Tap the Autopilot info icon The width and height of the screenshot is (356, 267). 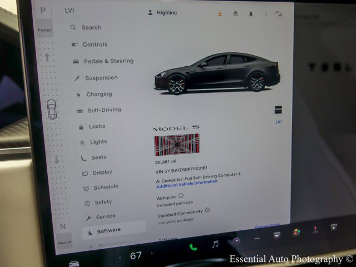tap(181, 195)
